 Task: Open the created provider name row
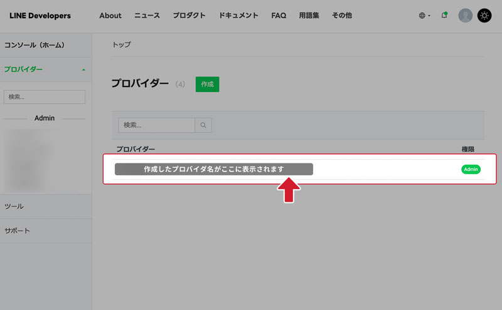213,170
